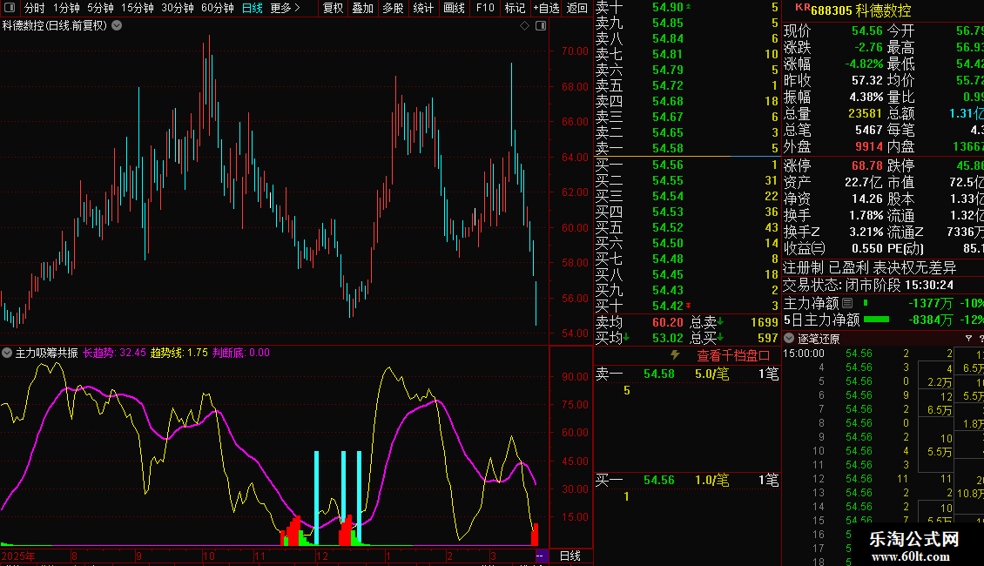The image size is (984, 566).
Task: Click 日线 period label at chart bottom
Action: (570, 556)
